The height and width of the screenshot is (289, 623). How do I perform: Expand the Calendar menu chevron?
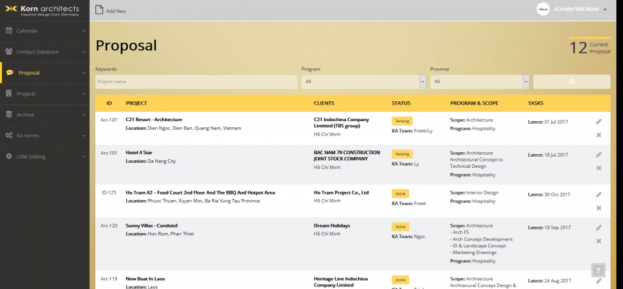83,31
